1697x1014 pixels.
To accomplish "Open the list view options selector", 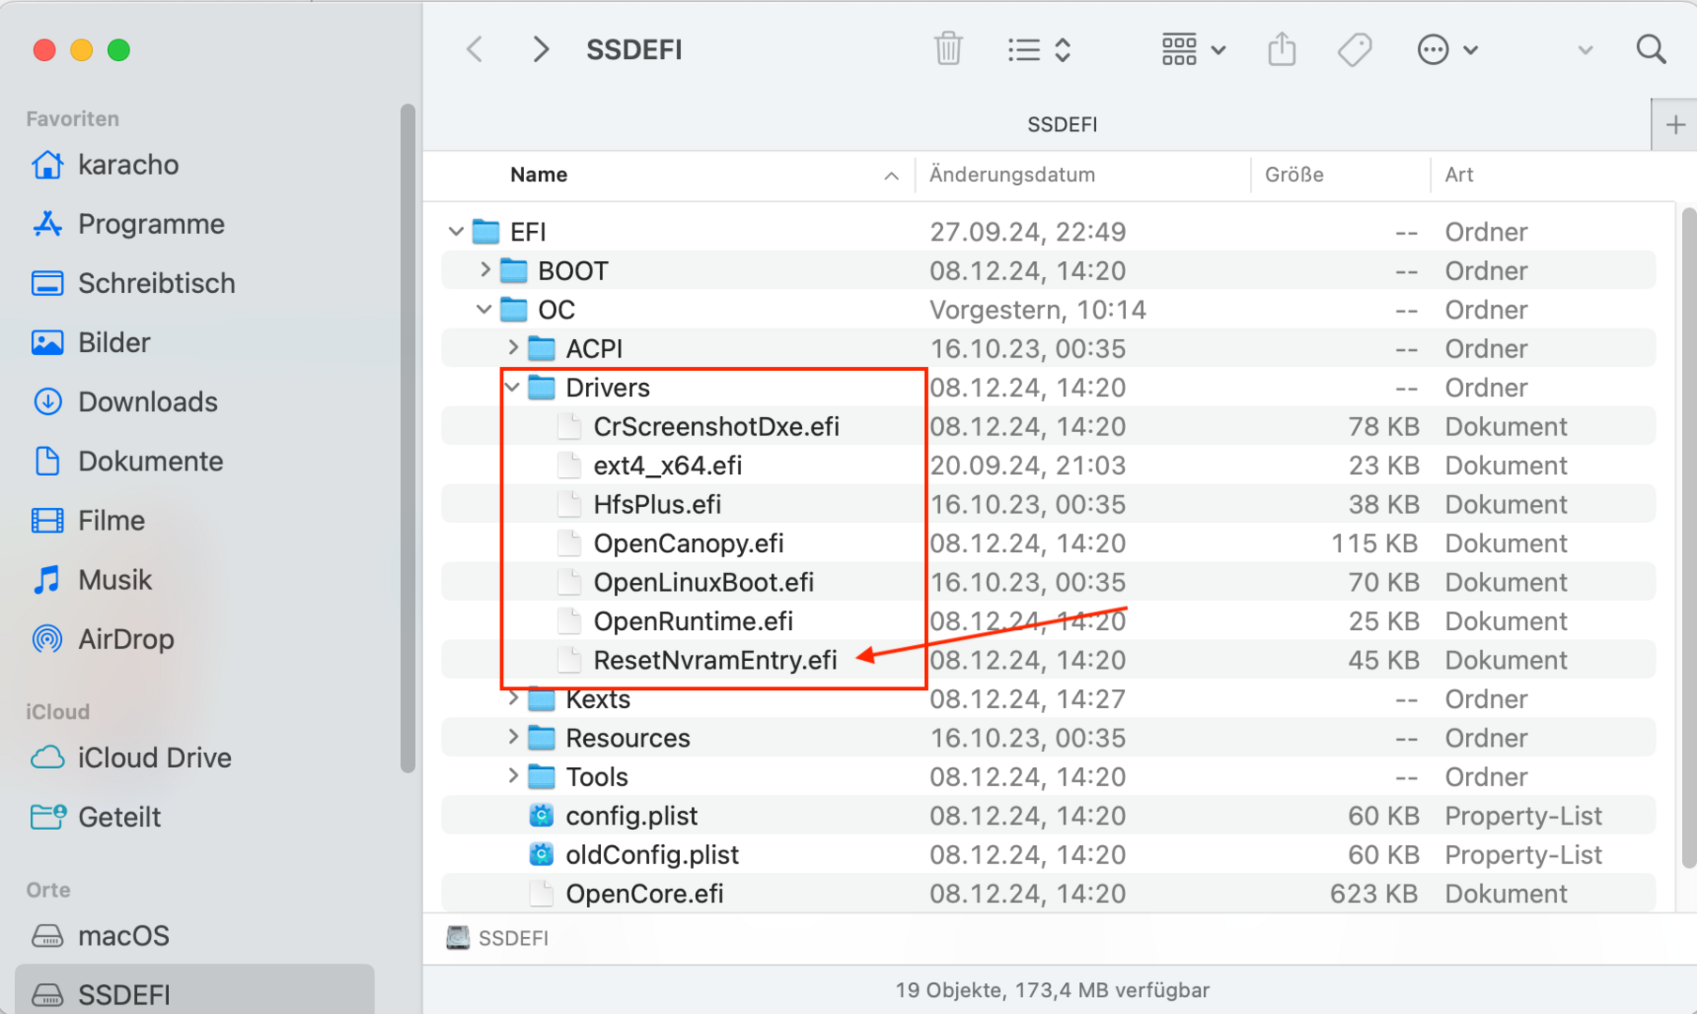I will coord(1039,50).
